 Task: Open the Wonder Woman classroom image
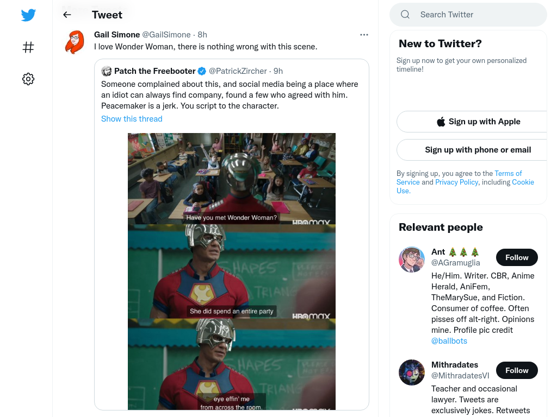(x=232, y=178)
